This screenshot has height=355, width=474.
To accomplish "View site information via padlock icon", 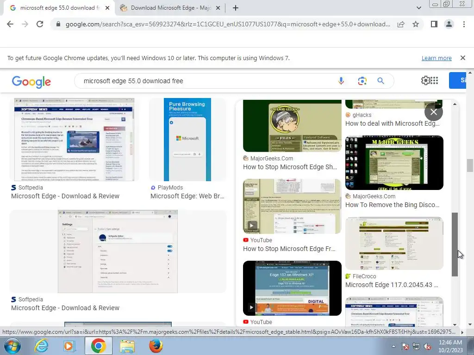I will click(58, 24).
